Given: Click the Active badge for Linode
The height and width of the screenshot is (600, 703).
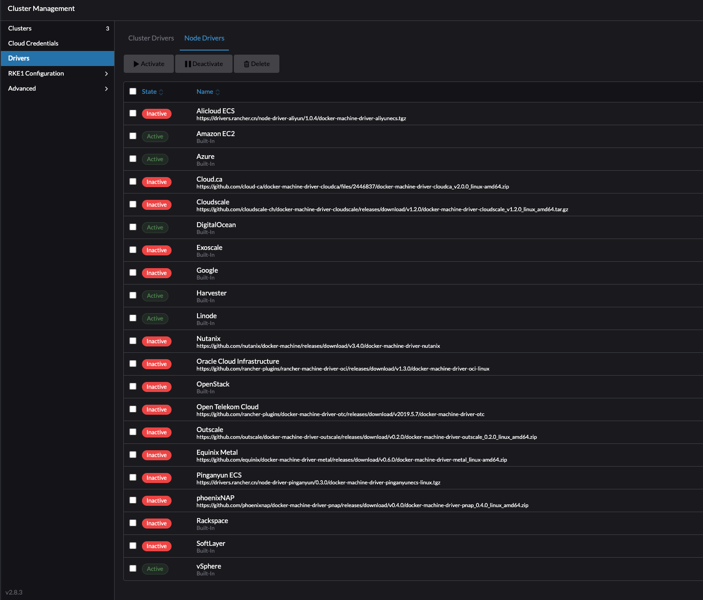Looking at the screenshot, I should point(155,319).
